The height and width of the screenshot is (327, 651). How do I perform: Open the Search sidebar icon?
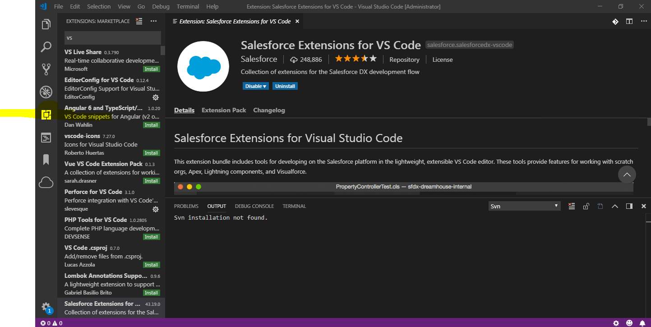46,47
